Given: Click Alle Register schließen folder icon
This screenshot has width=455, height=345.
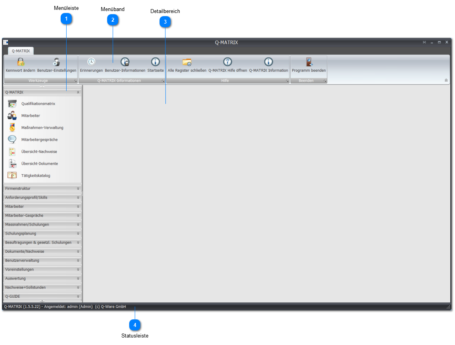Looking at the screenshot, I should coord(187,62).
